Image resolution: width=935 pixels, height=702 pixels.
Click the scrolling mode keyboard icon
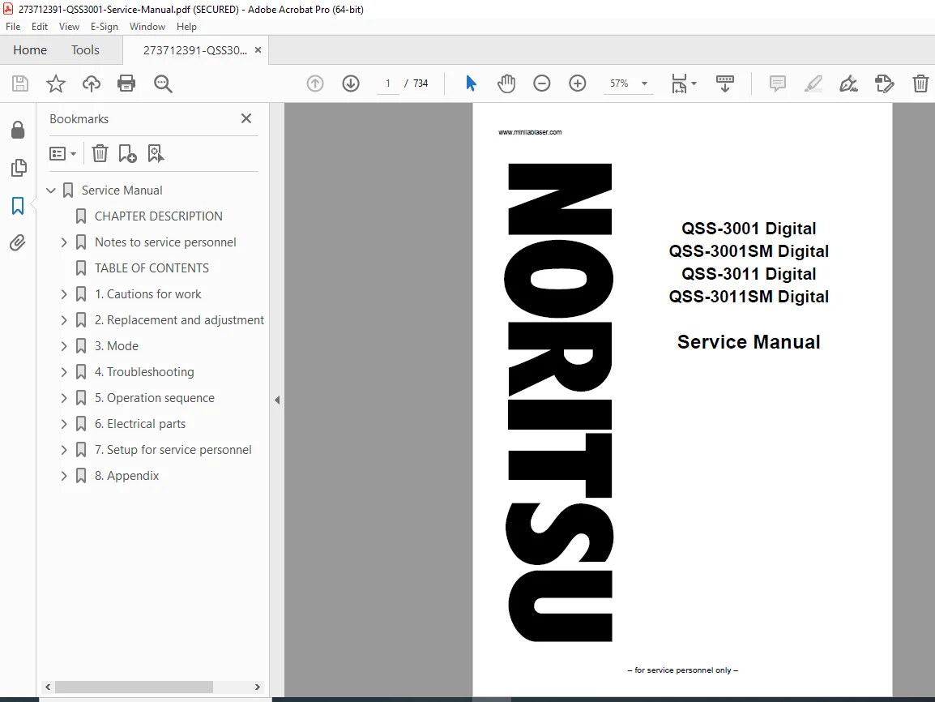coord(724,83)
